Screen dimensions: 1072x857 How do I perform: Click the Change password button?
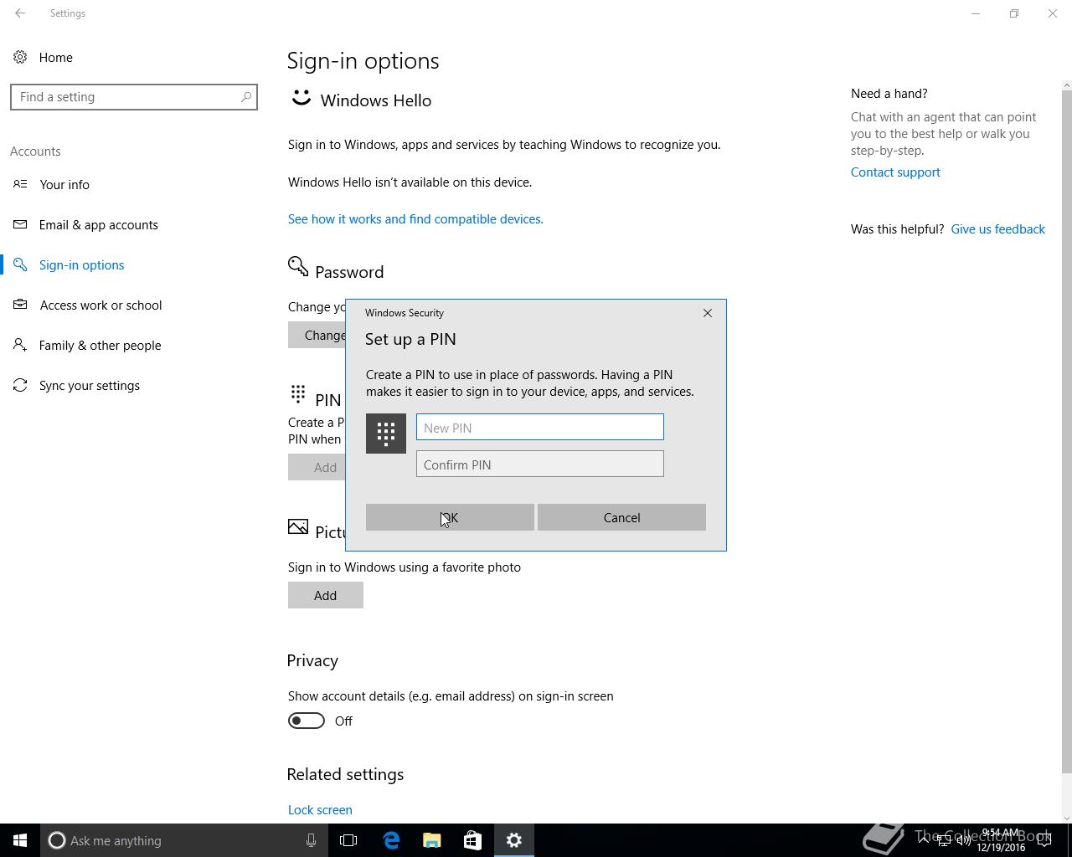click(x=317, y=335)
